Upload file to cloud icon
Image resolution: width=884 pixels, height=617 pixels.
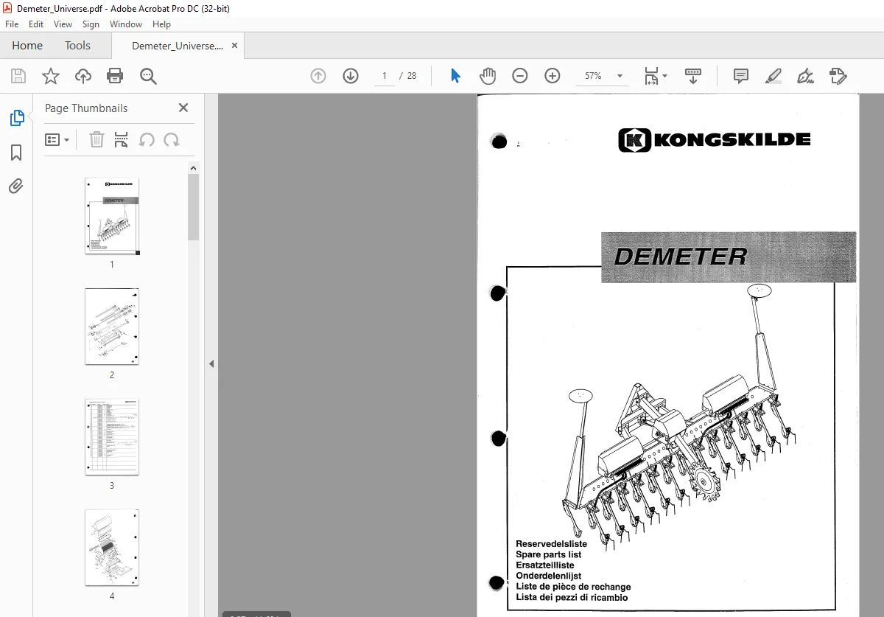click(83, 76)
